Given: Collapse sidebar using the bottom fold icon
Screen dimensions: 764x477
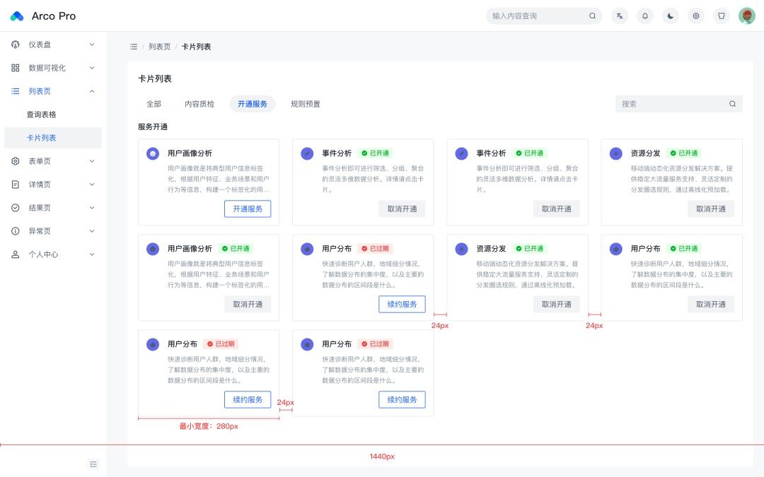Looking at the screenshot, I should click(x=93, y=464).
